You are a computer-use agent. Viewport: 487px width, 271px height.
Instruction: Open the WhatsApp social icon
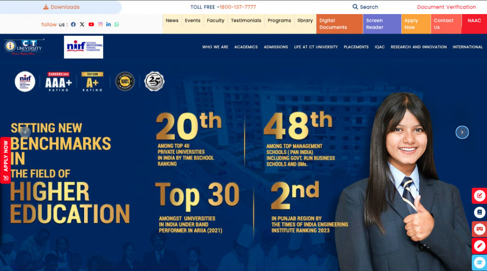(x=117, y=24)
